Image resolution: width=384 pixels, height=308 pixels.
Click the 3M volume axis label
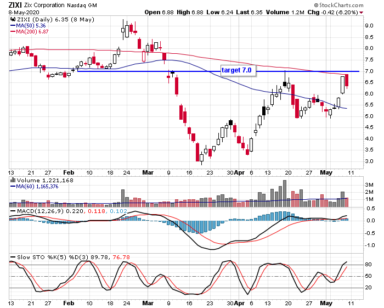pyautogui.click(x=369, y=185)
